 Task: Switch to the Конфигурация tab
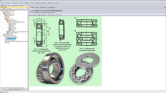tap(52, 7)
